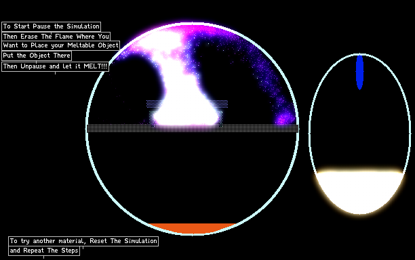Click the small dotted block left of the flame

(155, 104)
